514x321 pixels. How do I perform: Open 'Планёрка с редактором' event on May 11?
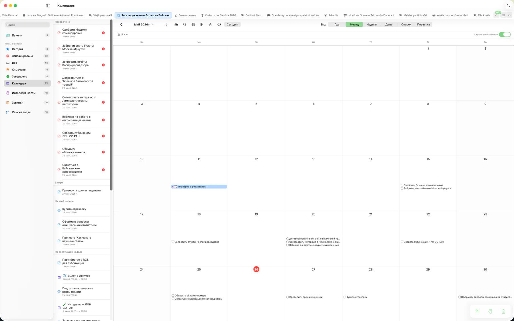pyautogui.click(x=199, y=187)
